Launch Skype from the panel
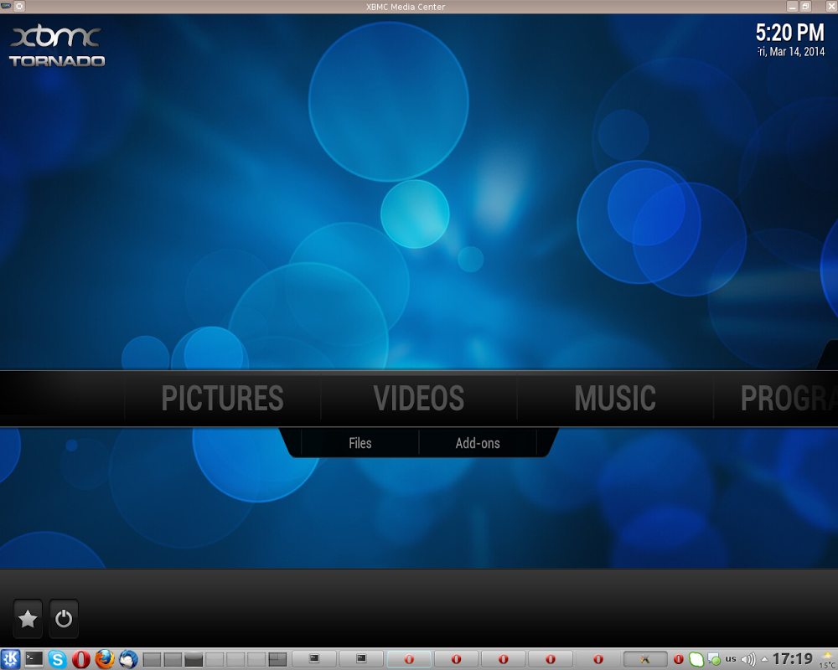Viewport: 838px width, 670px height. click(x=58, y=659)
